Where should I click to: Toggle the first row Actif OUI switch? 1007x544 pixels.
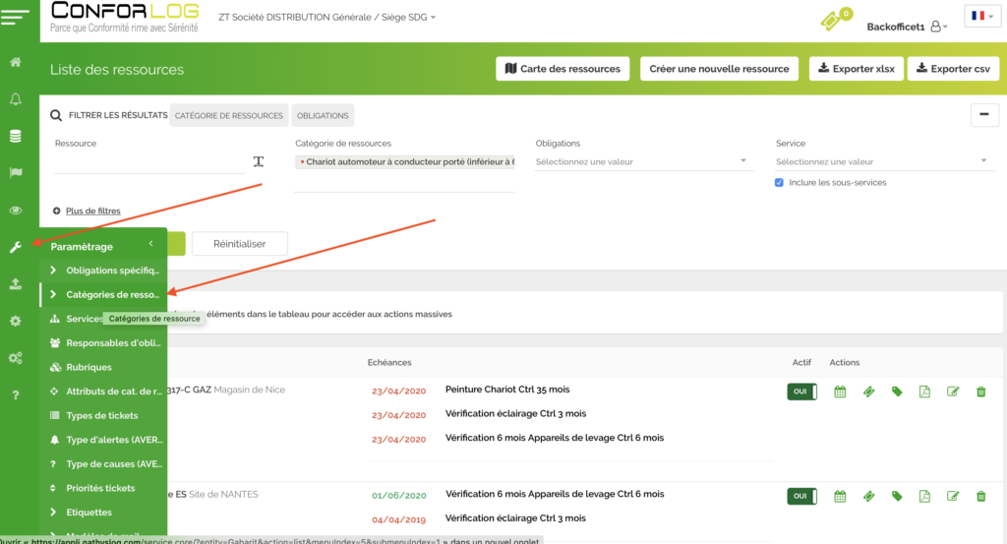pos(801,392)
